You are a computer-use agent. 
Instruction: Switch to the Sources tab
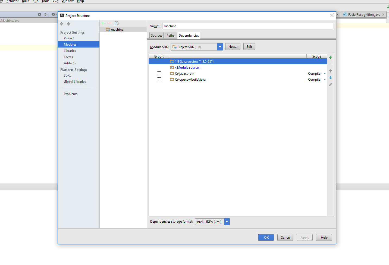[156, 36]
